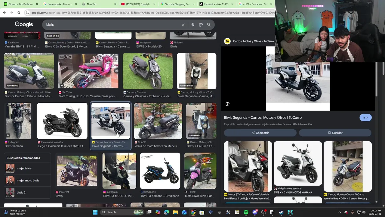Select related search mujer moto biwis

click(x=28, y=181)
